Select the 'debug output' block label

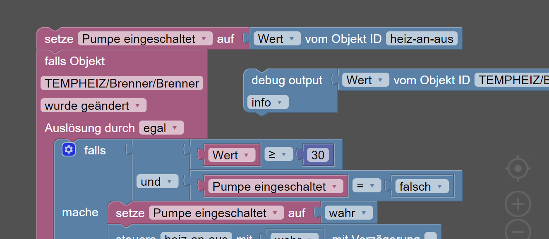click(x=287, y=80)
